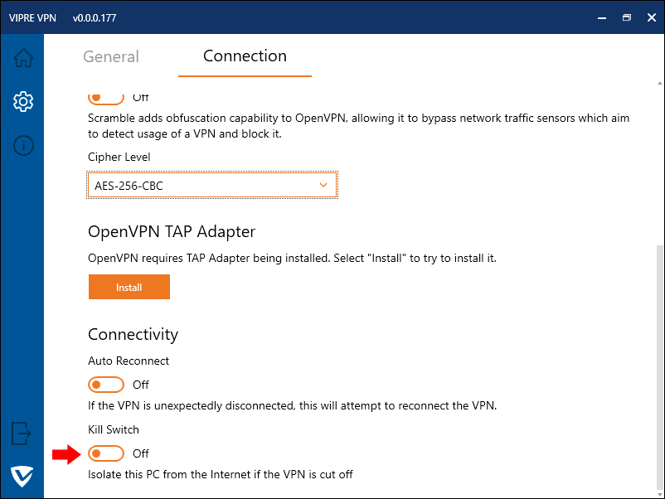Restore the VIPRE VPN window size

pyautogui.click(x=627, y=17)
